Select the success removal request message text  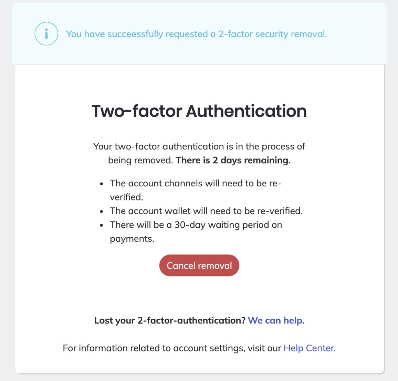(196, 34)
